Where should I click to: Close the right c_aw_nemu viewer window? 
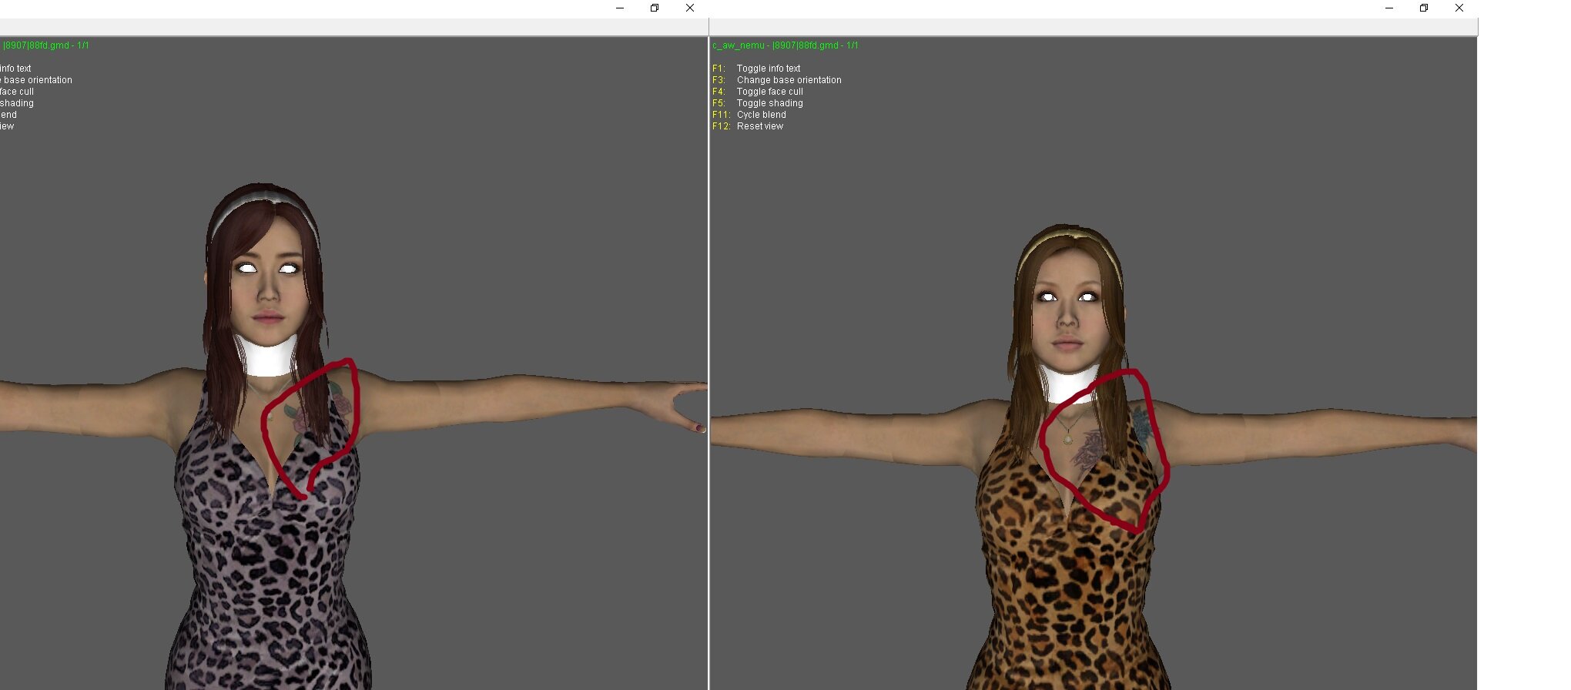point(1459,8)
